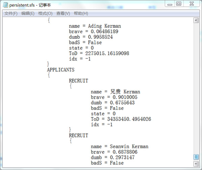The image size is (202, 170).
Task: Click the first RECRUIT heading
Action: pos(78,81)
